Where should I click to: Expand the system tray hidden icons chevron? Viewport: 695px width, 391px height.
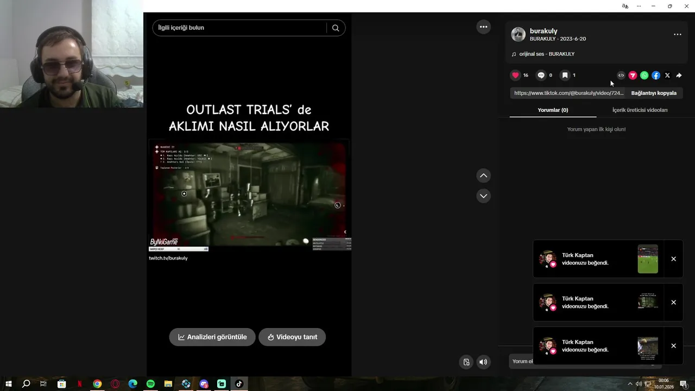pos(630,384)
